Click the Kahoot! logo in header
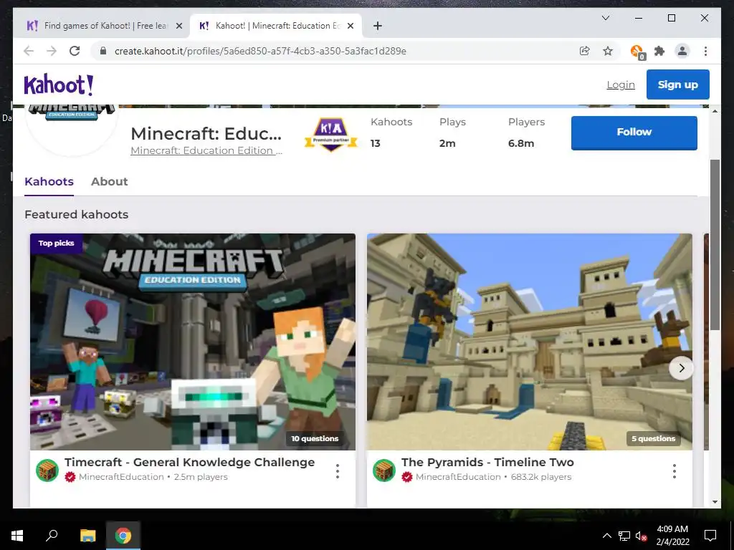 point(59,85)
